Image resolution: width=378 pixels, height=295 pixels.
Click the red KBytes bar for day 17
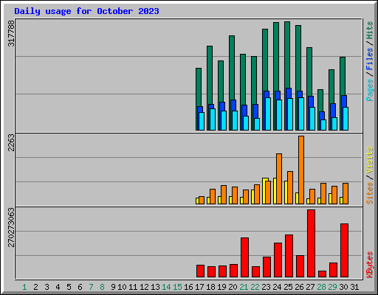pyautogui.click(x=200, y=271)
